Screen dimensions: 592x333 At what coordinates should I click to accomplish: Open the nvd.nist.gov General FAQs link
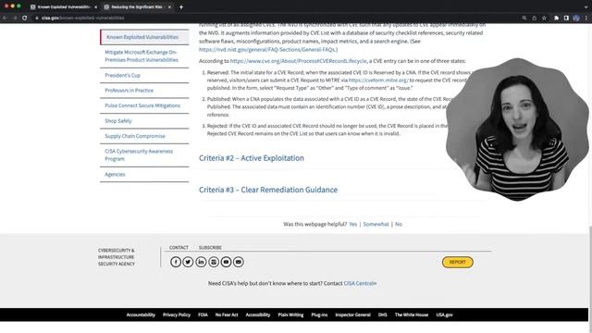pos(268,49)
